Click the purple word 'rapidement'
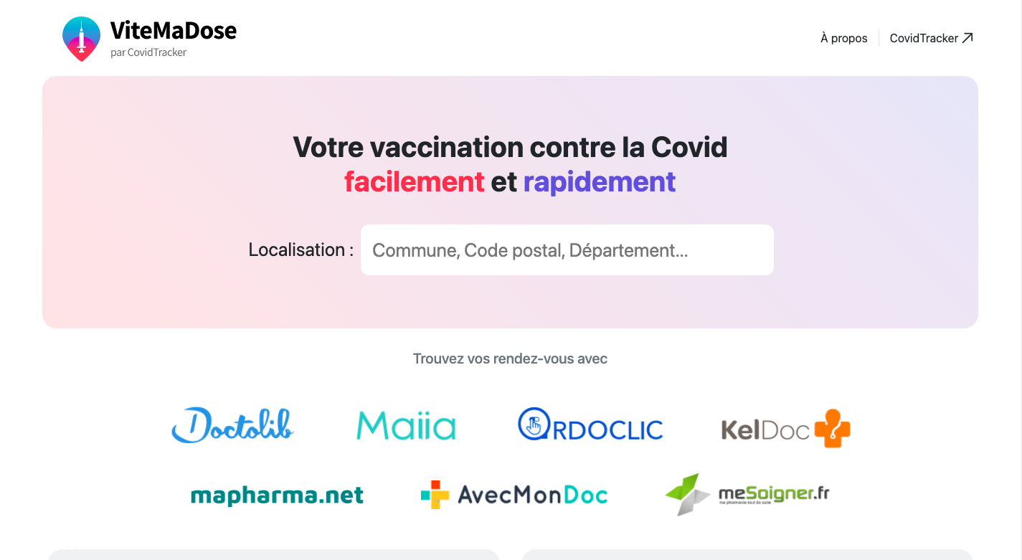Screen dimensions: 1022x560 tap(600, 181)
